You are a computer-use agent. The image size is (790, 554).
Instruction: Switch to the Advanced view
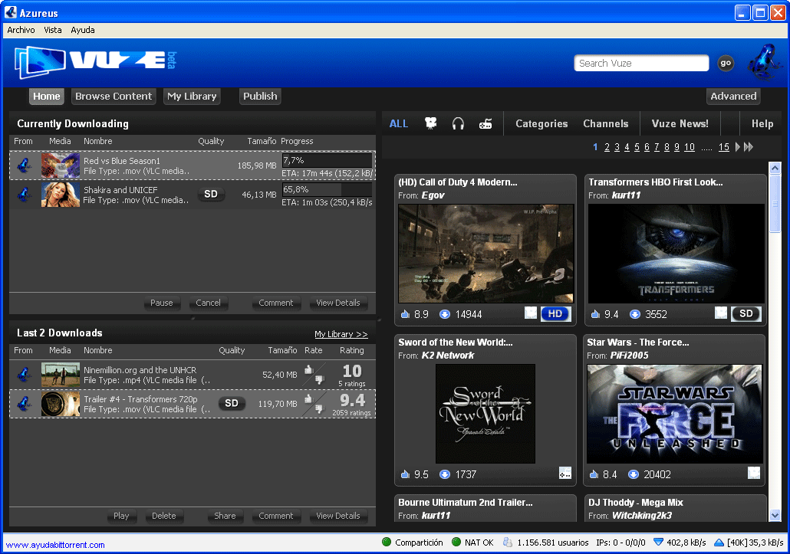pos(733,96)
